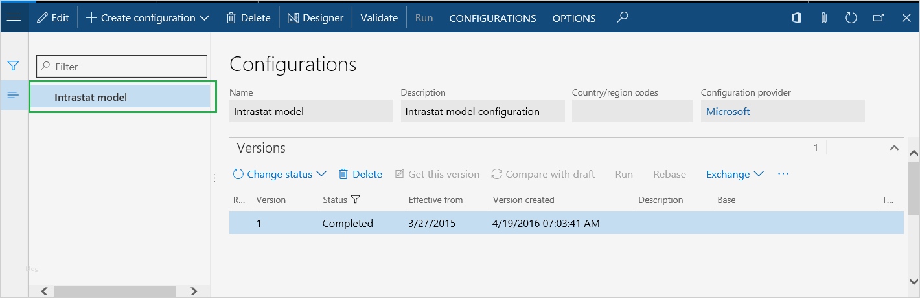
Task: Open the form in a new window icon
Action: (879, 18)
